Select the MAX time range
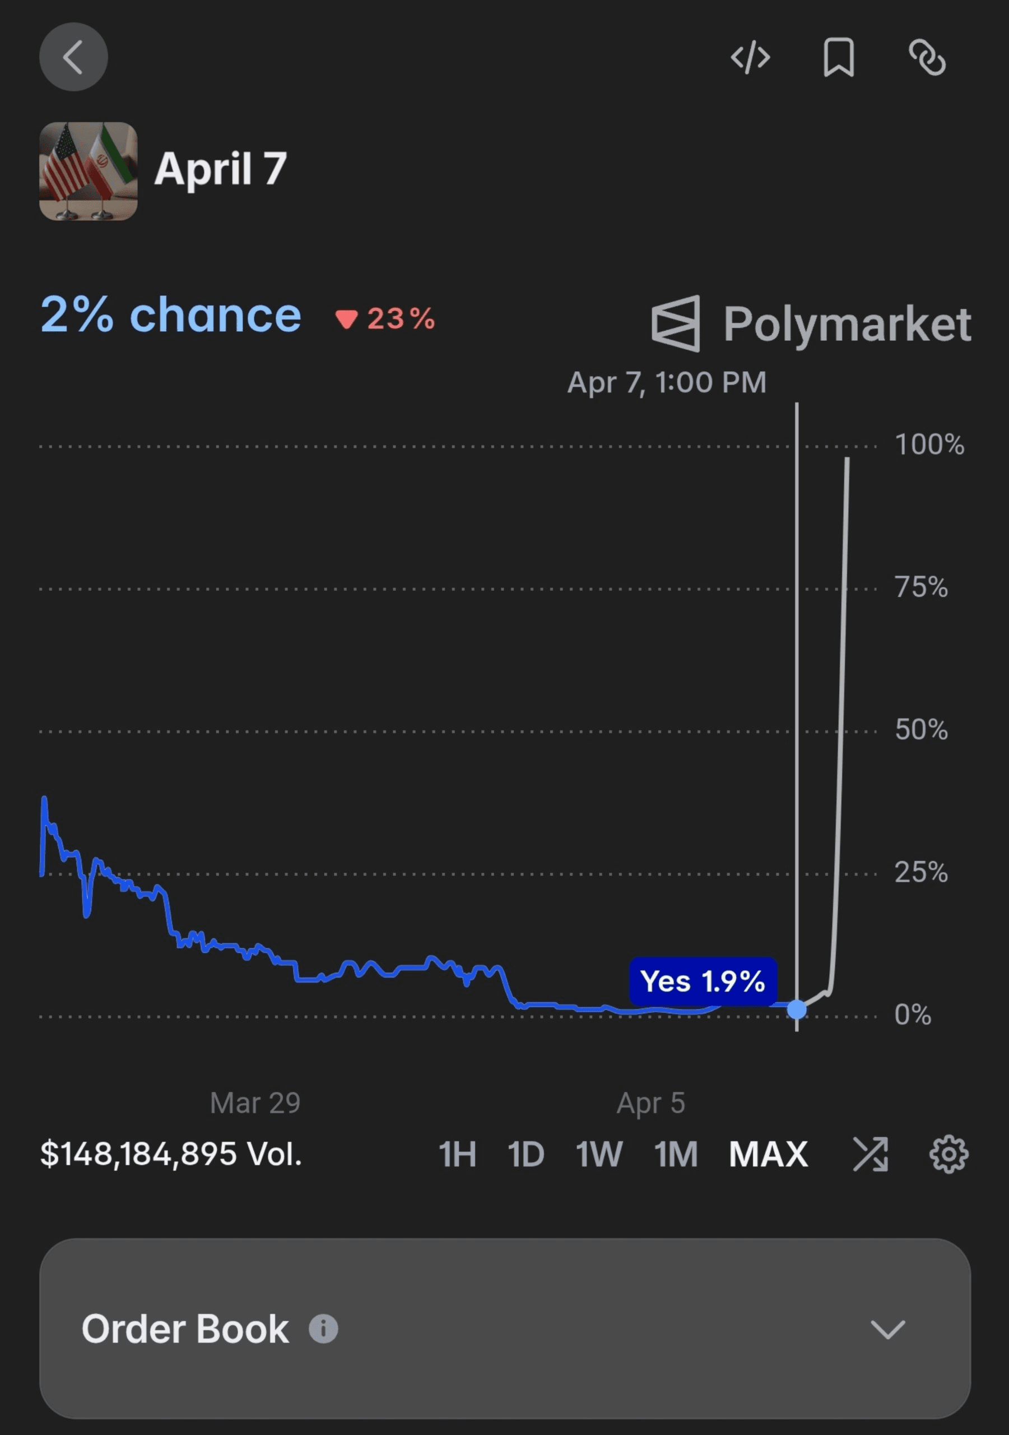This screenshot has width=1009, height=1435. pos(769,1154)
